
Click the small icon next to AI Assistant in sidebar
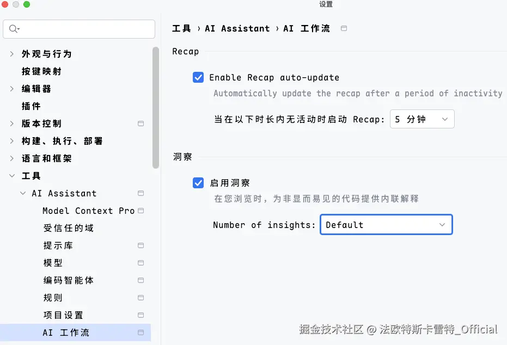pyautogui.click(x=141, y=193)
